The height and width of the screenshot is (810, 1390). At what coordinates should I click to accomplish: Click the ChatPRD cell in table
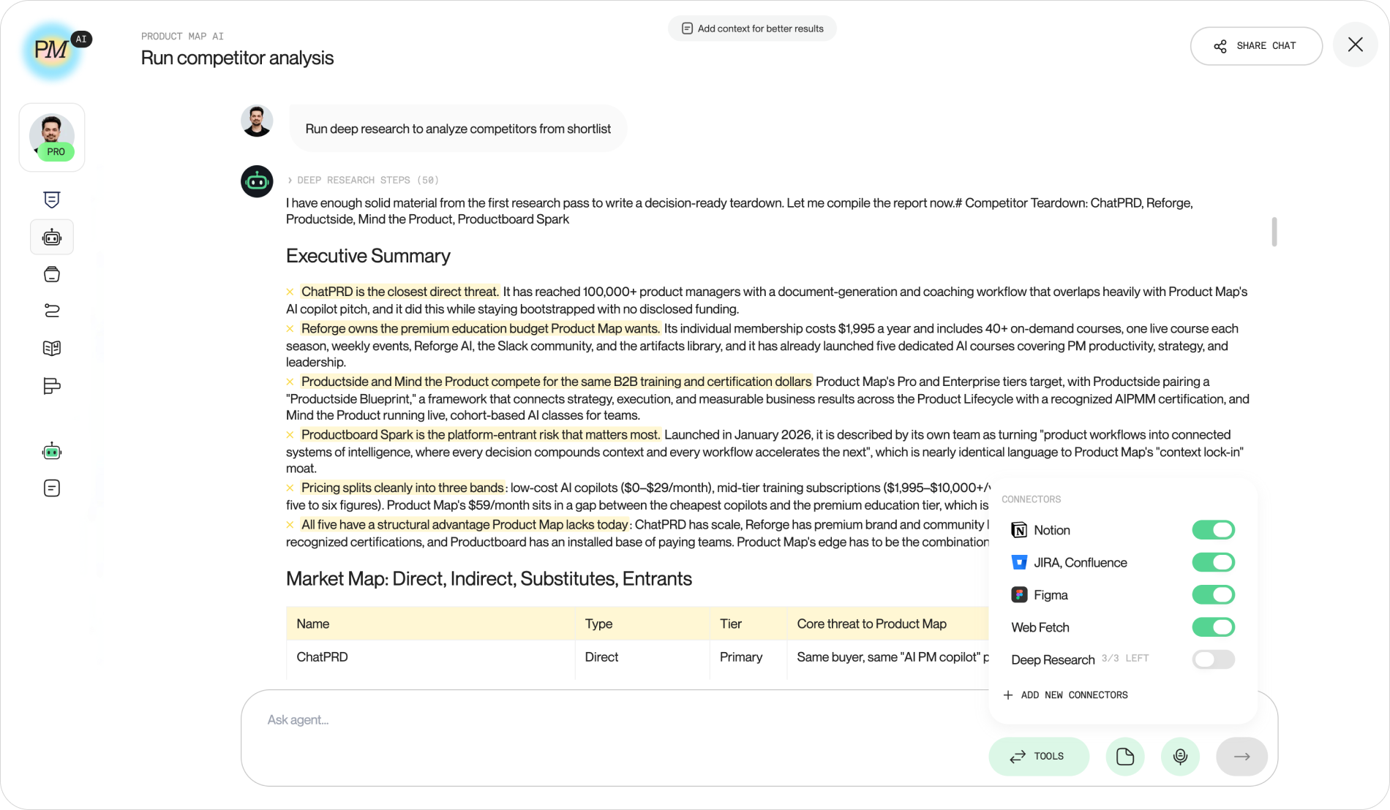(x=431, y=656)
